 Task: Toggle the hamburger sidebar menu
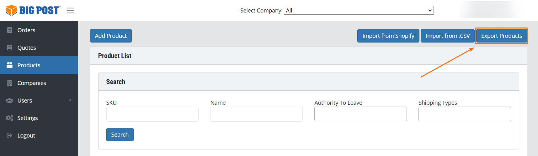[70, 11]
